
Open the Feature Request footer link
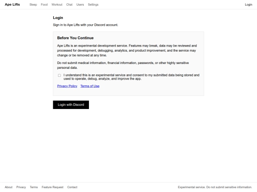tap(52, 187)
